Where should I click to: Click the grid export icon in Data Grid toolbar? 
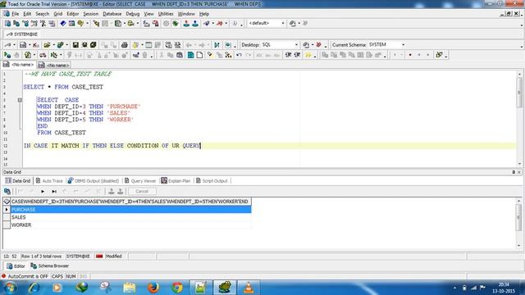[x=7, y=191]
